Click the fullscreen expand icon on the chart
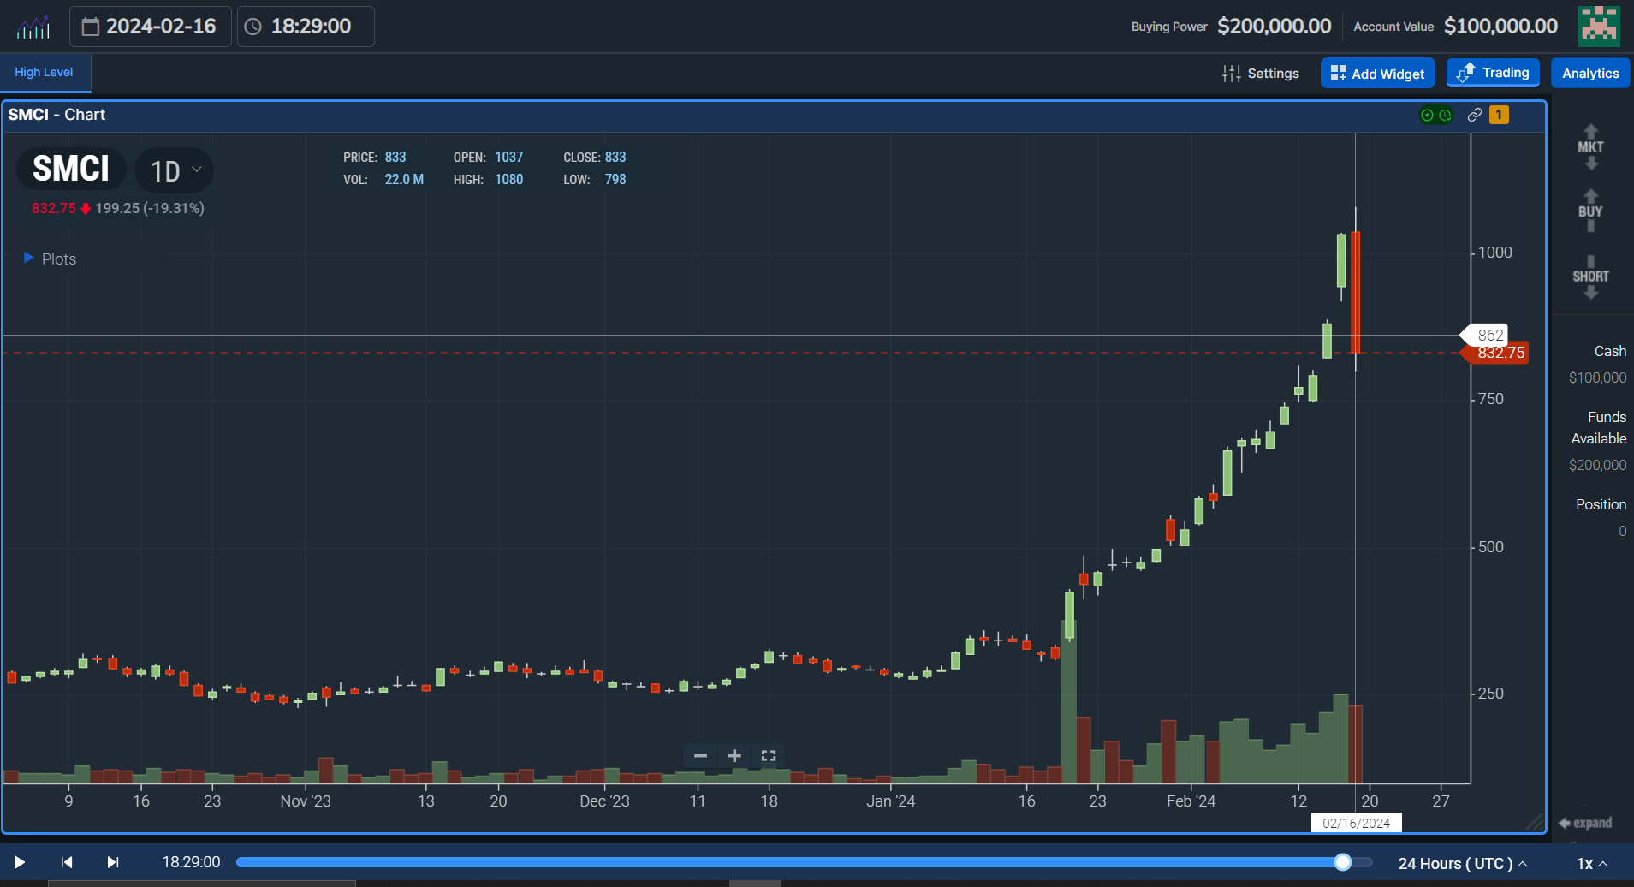1634x887 pixels. click(x=767, y=756)
